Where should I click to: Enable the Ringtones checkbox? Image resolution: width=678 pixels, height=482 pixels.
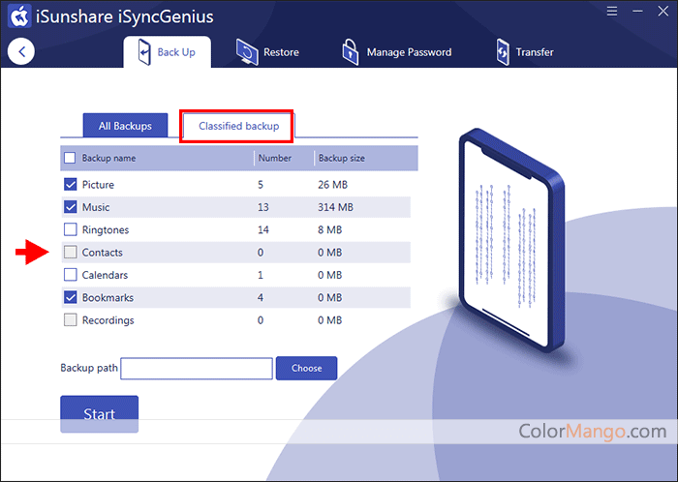point(70,230)
